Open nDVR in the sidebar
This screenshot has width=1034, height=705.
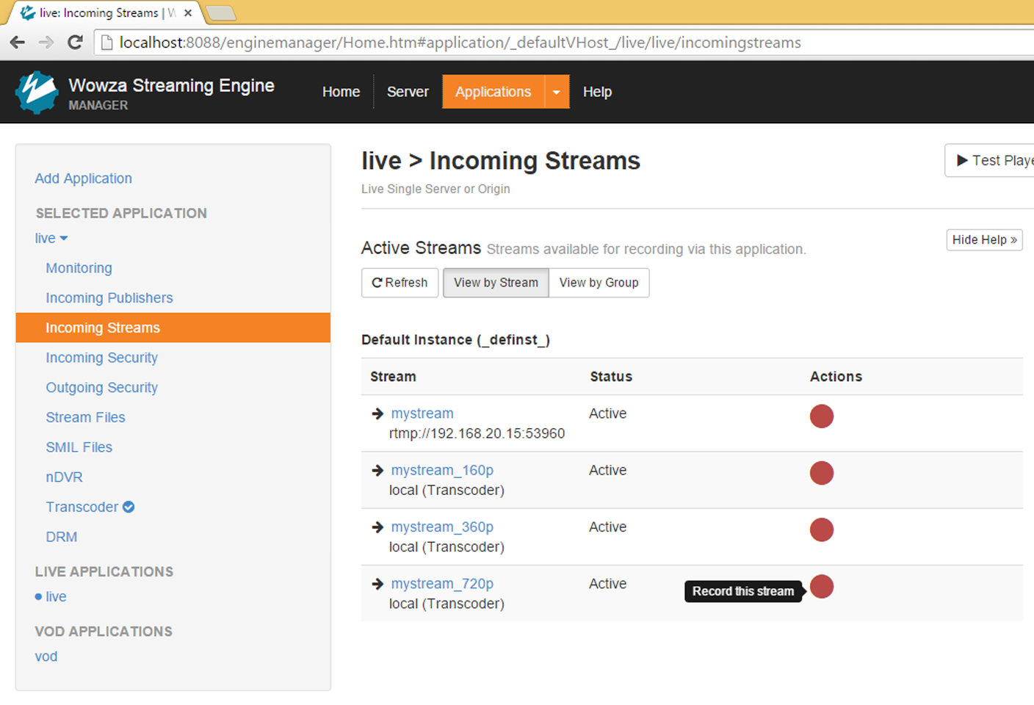pyautogui.click(x=64, y=477)
